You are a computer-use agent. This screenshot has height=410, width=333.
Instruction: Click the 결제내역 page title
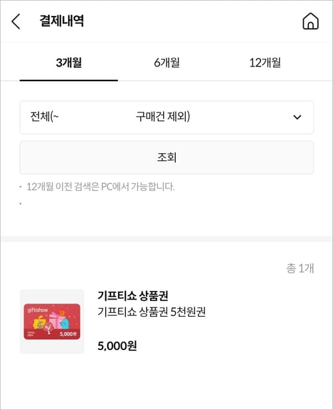pos(62,21)
